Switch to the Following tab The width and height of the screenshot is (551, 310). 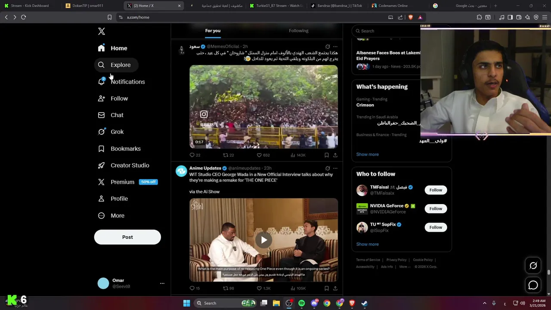tap(299, 31)
